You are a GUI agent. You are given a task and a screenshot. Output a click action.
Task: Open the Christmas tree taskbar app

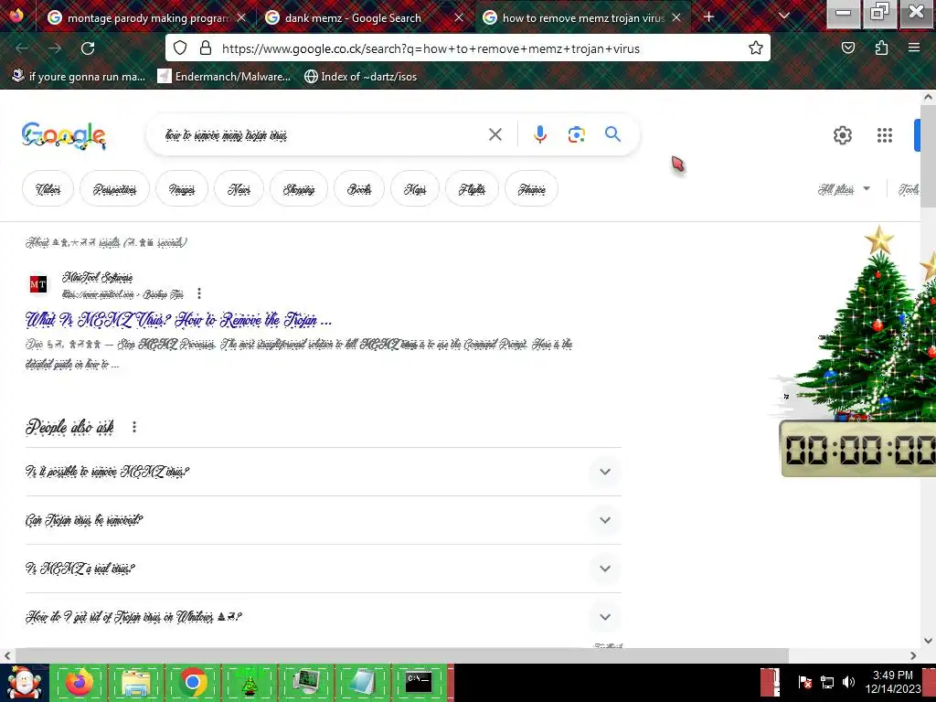(x=249, y=682)
